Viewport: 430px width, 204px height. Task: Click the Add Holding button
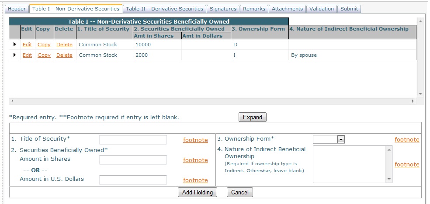198,192
